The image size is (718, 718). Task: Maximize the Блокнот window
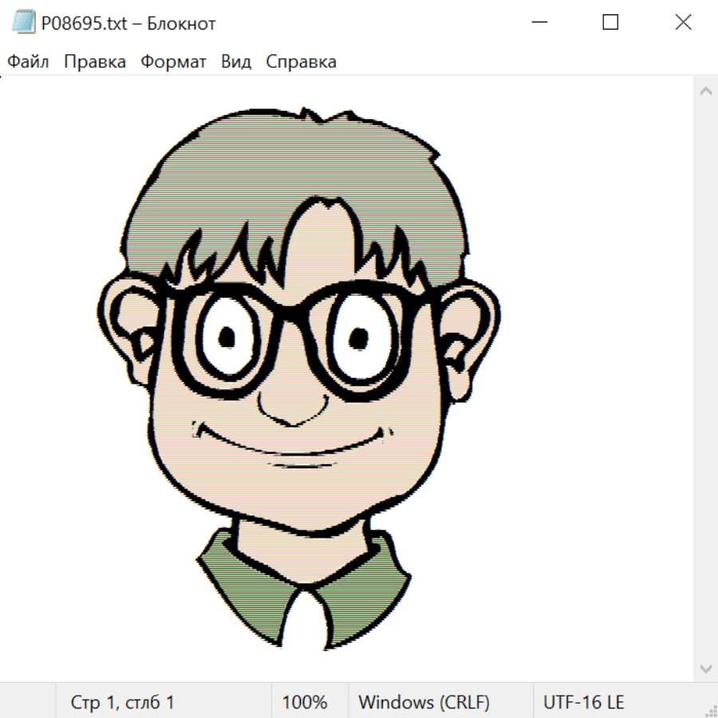(610, 23)
